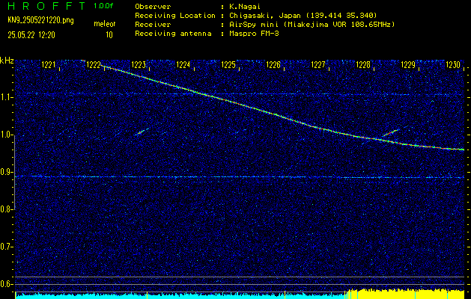Viewport: 471px width, 299px height.
Task: Click the 1224 time marker
Action: (183, 64)
